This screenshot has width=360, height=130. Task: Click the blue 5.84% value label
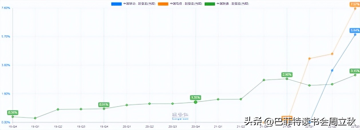click(x=355, y=30)
